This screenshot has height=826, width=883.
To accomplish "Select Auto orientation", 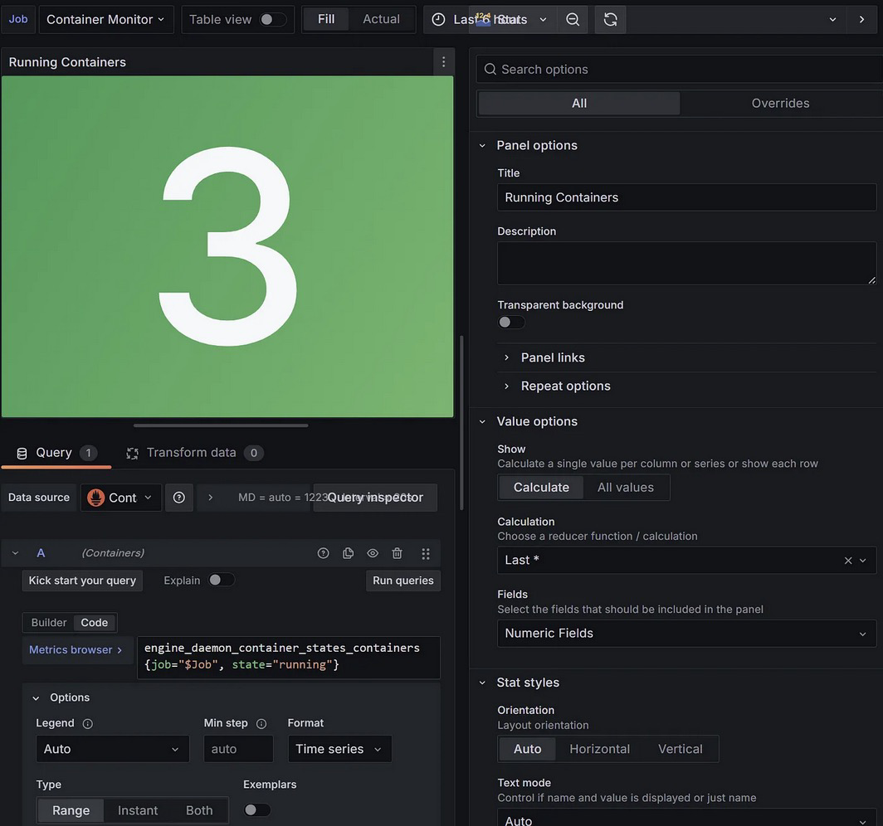I will (527, 749).
